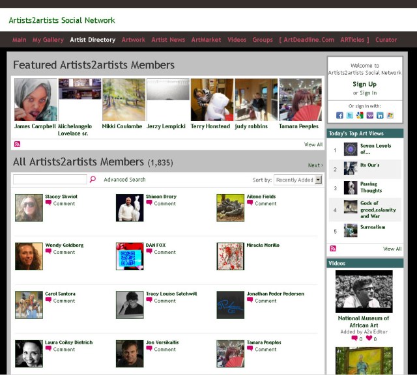Open DAN FOX's QR code avatar
Screen dimensions: 417x375
[x=130, y=257]
